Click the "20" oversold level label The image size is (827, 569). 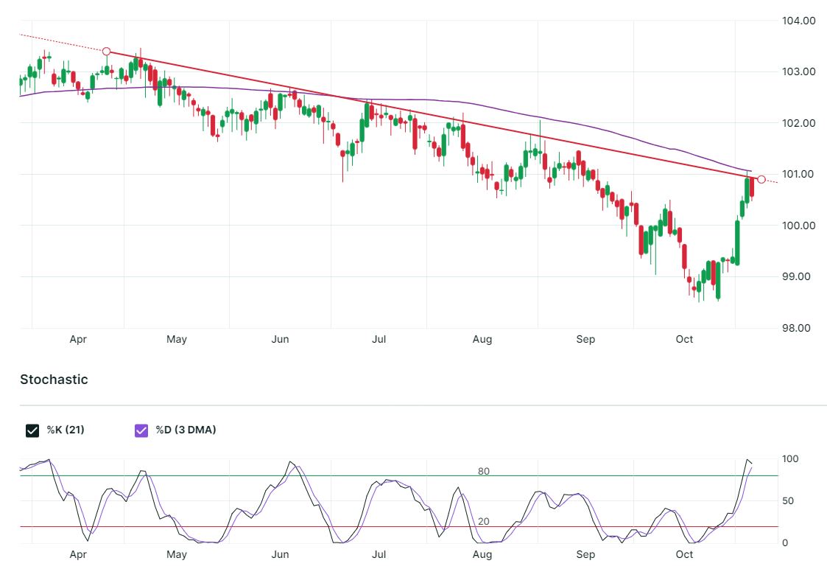coord(484,522)
